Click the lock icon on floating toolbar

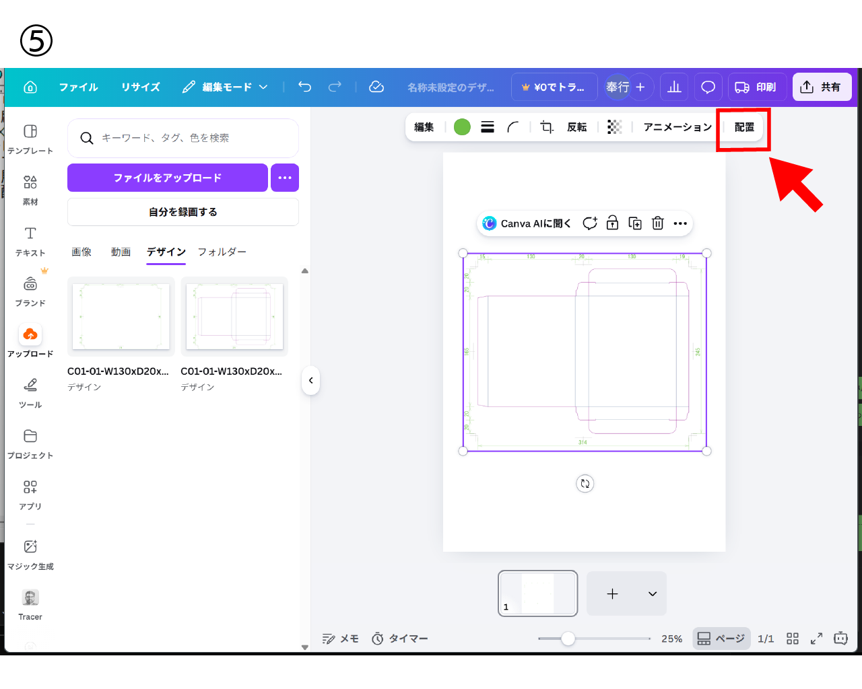612,223
